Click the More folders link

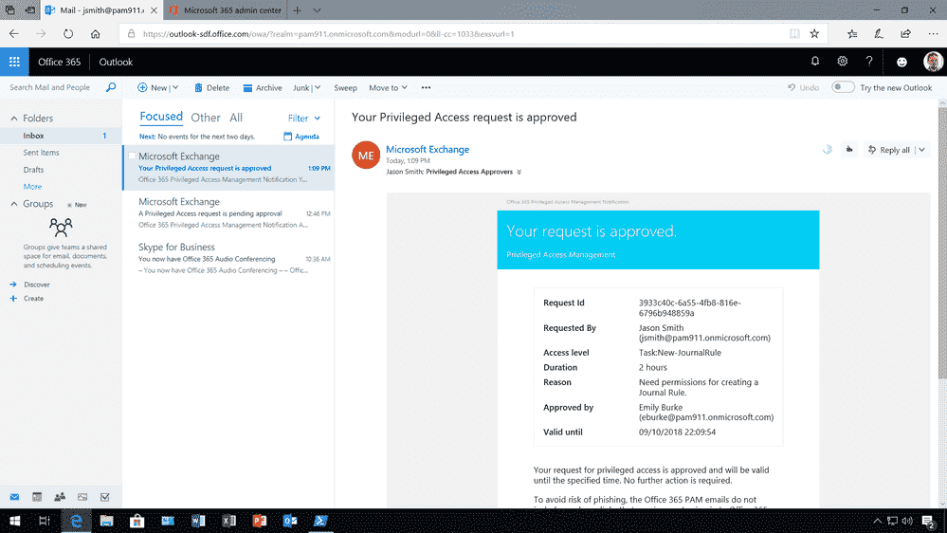[32, 186]
